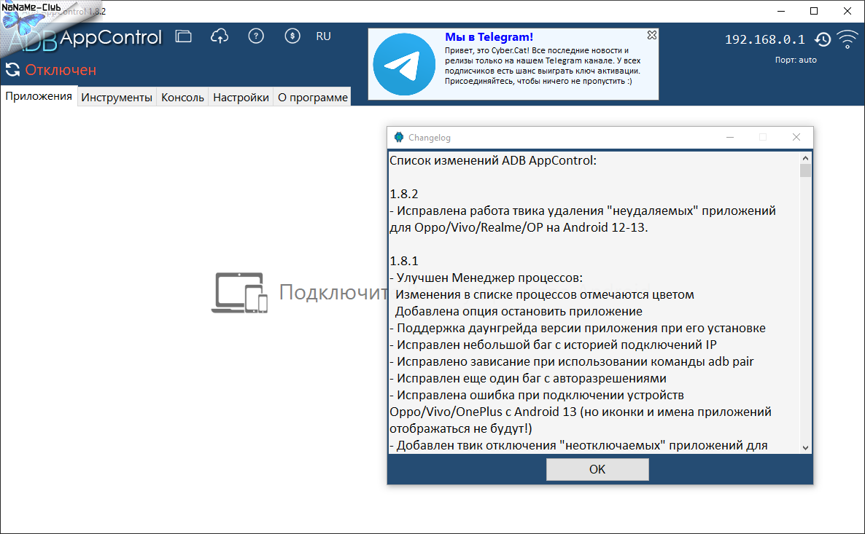Open the folder icon in the header
This screenshot has height=534, width=865.
(x=183, y=36)
